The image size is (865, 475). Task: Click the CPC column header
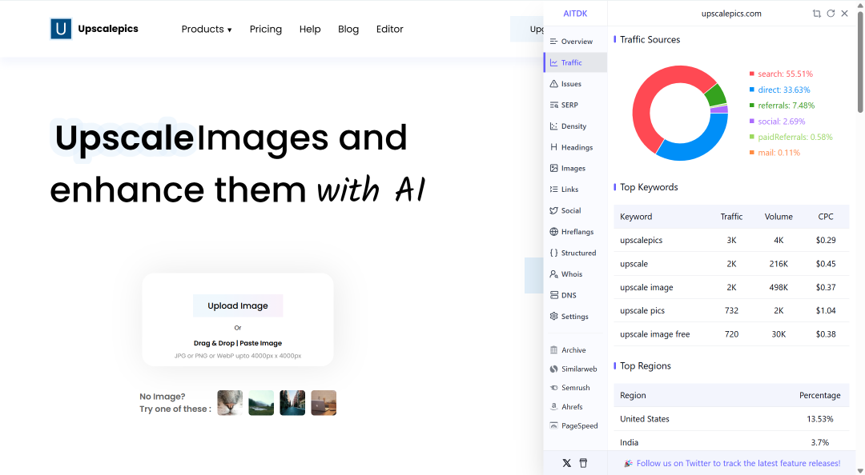click(x=826, y=217)
